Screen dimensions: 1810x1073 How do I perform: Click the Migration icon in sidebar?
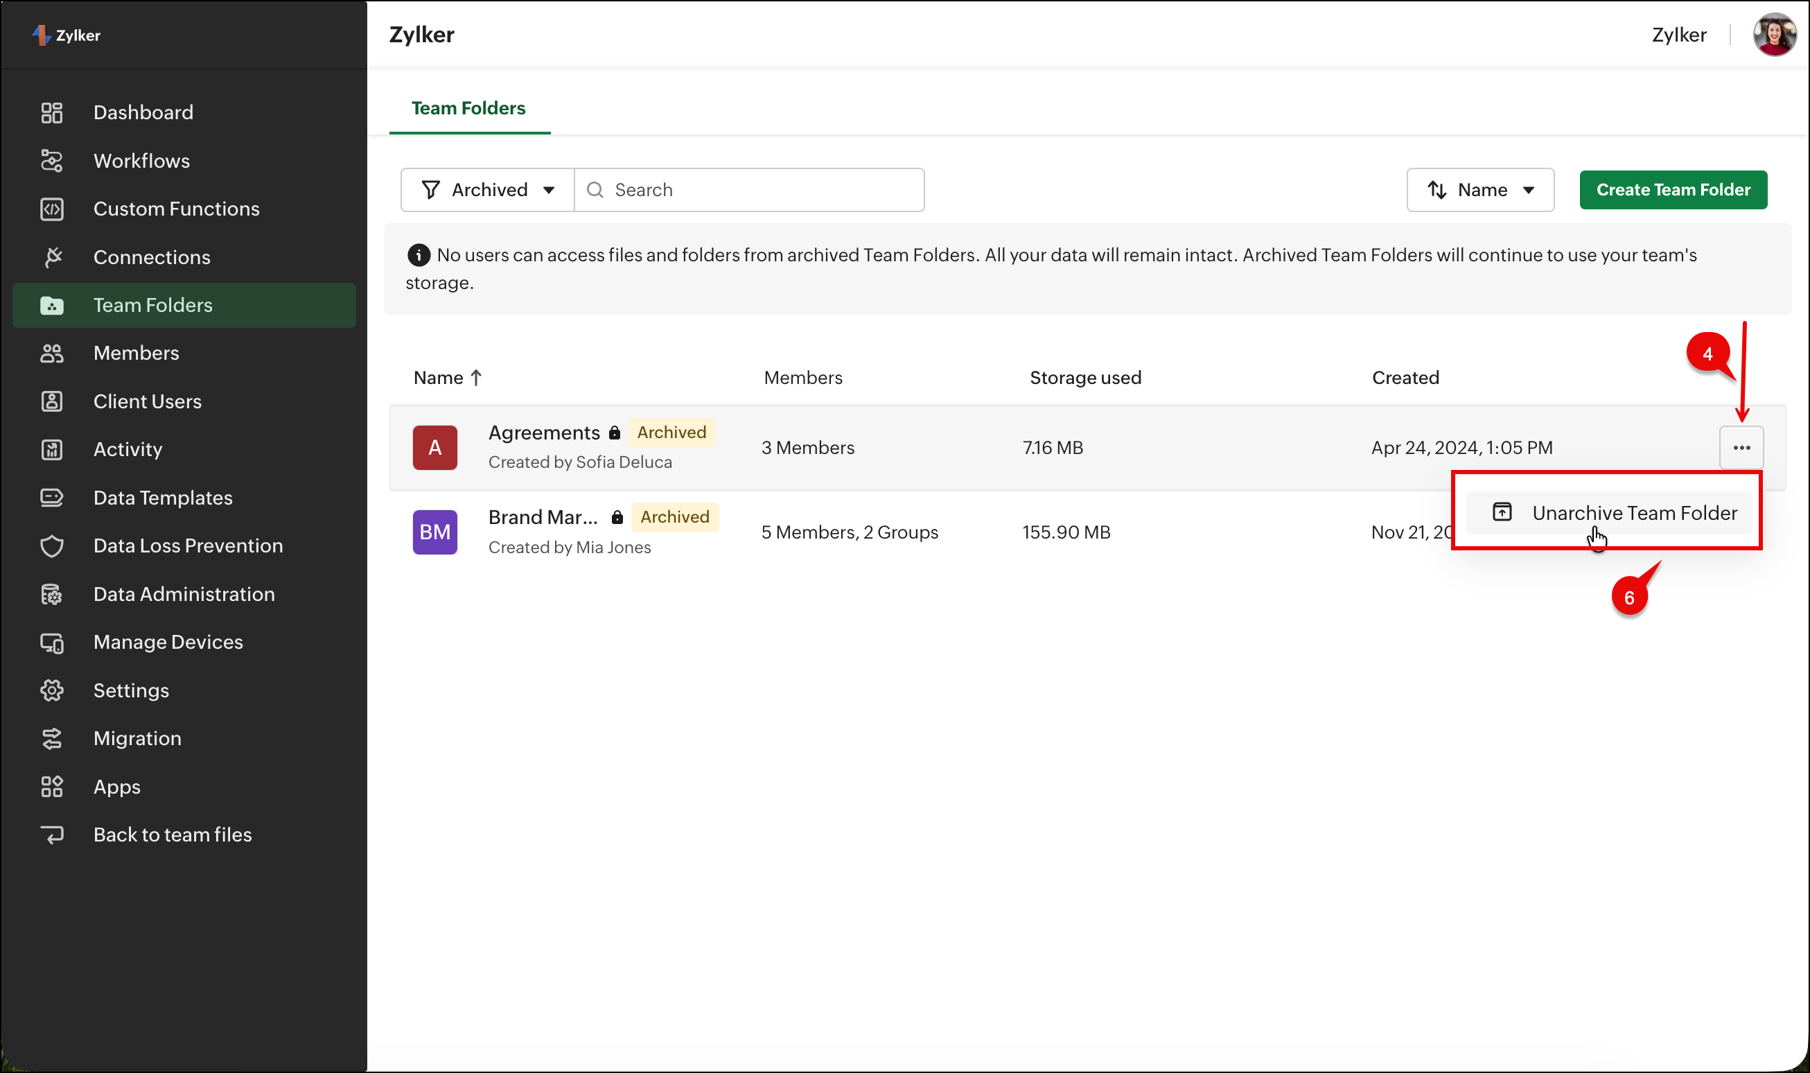click(51, 738)
